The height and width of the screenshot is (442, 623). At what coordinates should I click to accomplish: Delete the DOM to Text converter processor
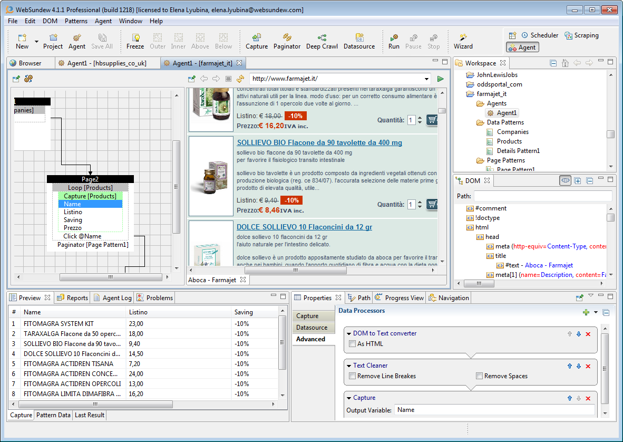588,334
